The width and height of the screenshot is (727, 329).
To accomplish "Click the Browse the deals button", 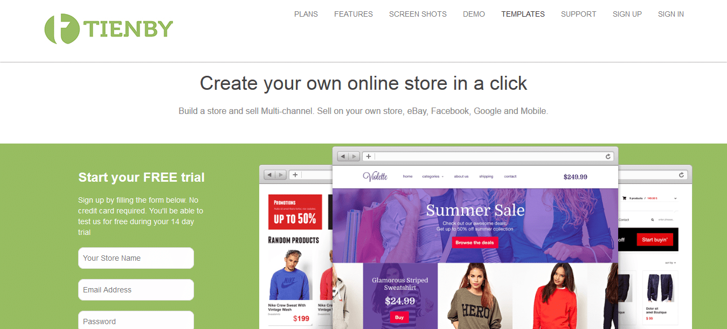I will coord(475,242).
